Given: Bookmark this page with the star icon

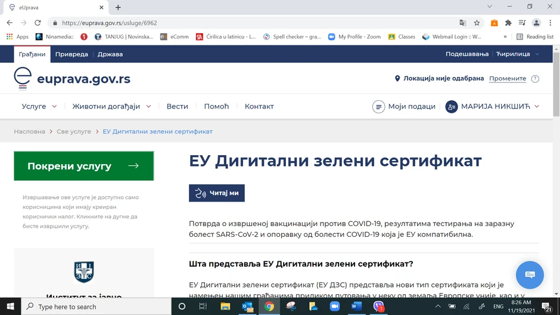Looking at the screenshot, I should (477, 23).
